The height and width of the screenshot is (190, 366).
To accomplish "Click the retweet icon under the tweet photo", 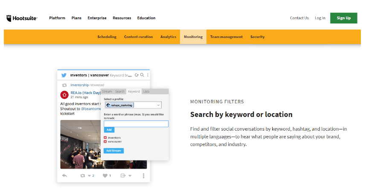I will click(83, 175).
